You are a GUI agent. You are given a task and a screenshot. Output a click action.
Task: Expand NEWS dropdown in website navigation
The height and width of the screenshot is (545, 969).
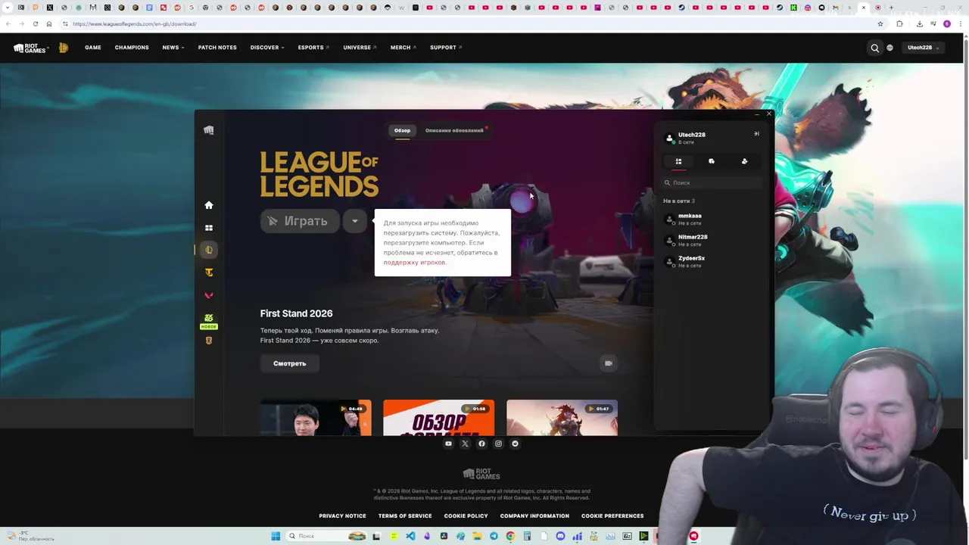click(173, 48)
